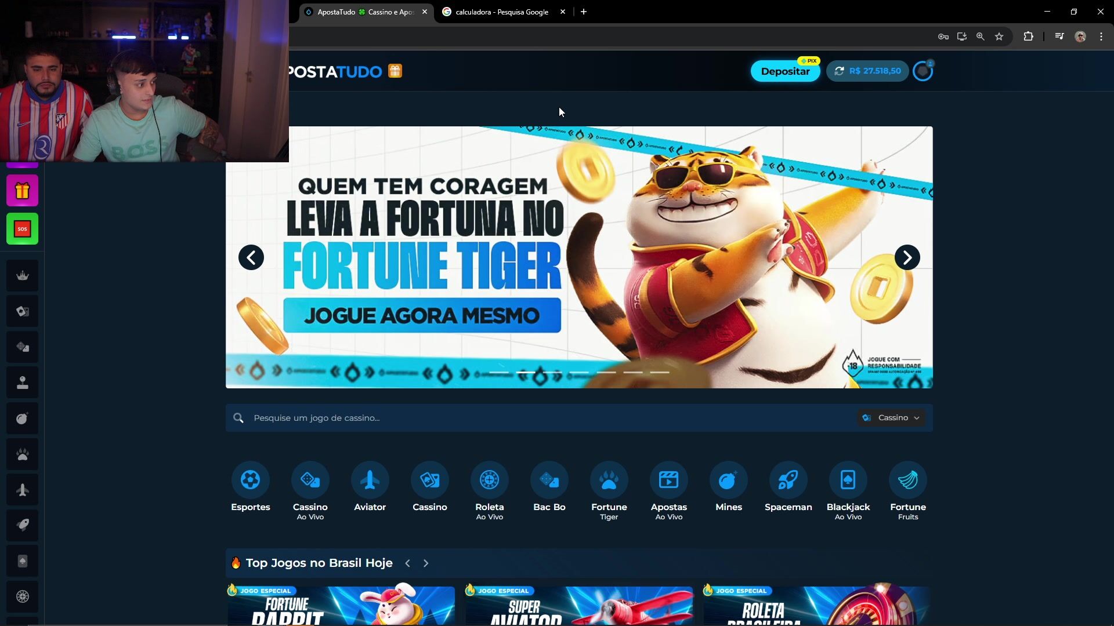Select the rocket icon in sidebar

(23, 525)
